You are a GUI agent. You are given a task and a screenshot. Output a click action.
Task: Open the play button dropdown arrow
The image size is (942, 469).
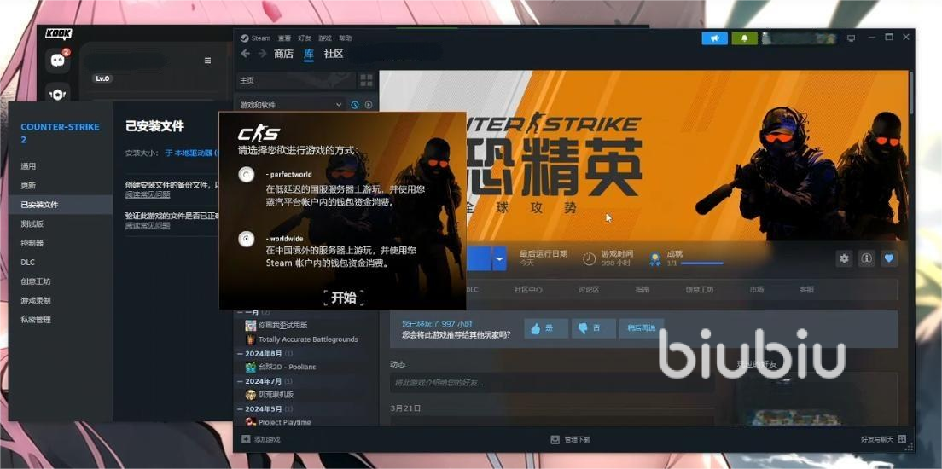tap(500, 258)
